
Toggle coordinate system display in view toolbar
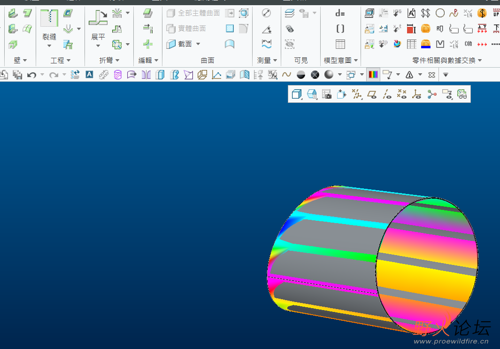pyautogui.click(x=416, y=94)
